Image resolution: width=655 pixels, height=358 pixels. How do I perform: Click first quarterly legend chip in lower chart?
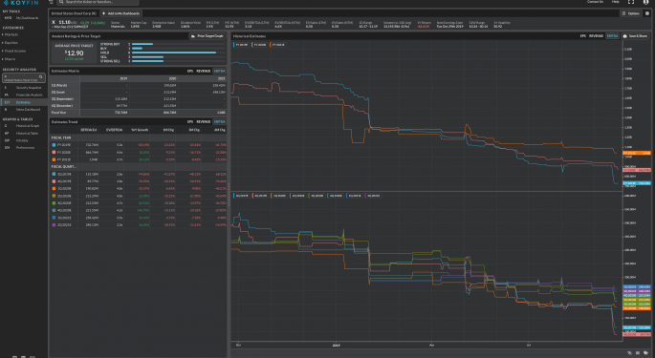(x=241, y=196)
